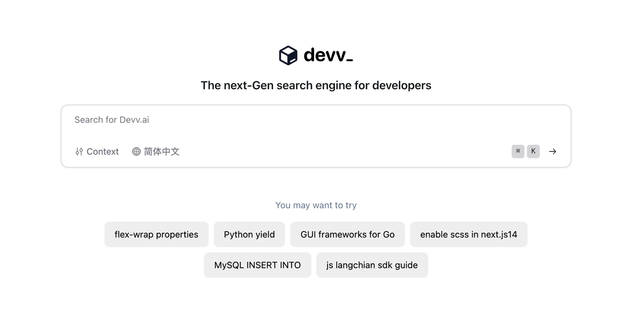Select the 'Python yield' suggestion chip

click(x=249, y=234)
